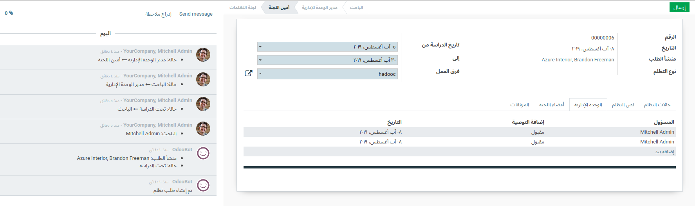Image resolution: width=695 pixels, height=206 pixels.
Task: Open the حالات التظلم tab
Action: 657,105
